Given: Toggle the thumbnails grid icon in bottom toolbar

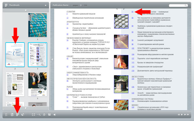Looking at the screenshot, I should point(18,115).
